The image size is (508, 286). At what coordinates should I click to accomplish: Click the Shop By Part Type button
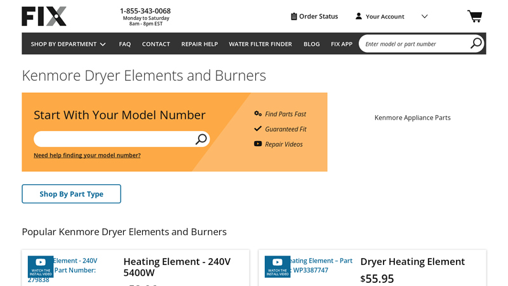71,194
